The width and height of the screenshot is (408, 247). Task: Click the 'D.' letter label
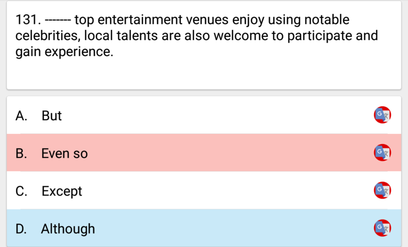pos(21,229)
